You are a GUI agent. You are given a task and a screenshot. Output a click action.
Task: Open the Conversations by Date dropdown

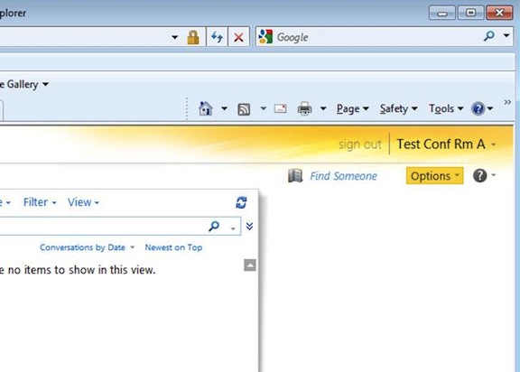[88, 247]
